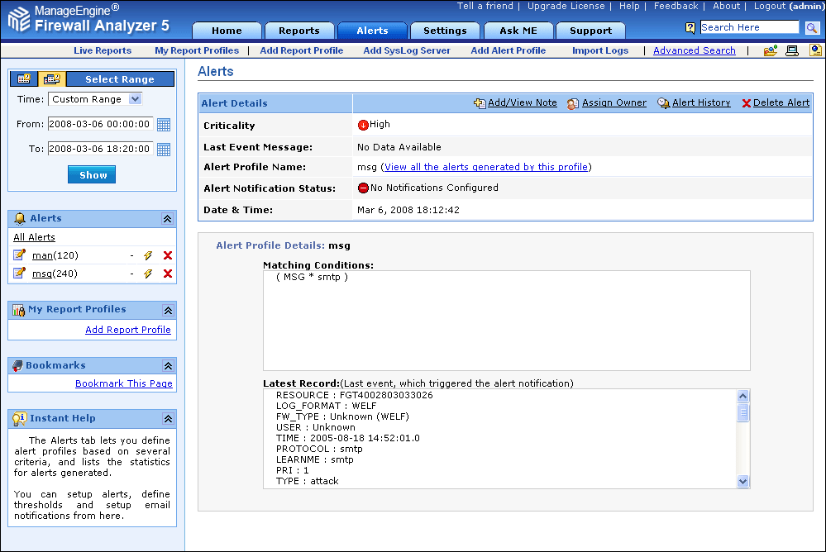
Task: Click the lightning icon for msg alert
Action: pyautogui.click(x=148, y=274)
